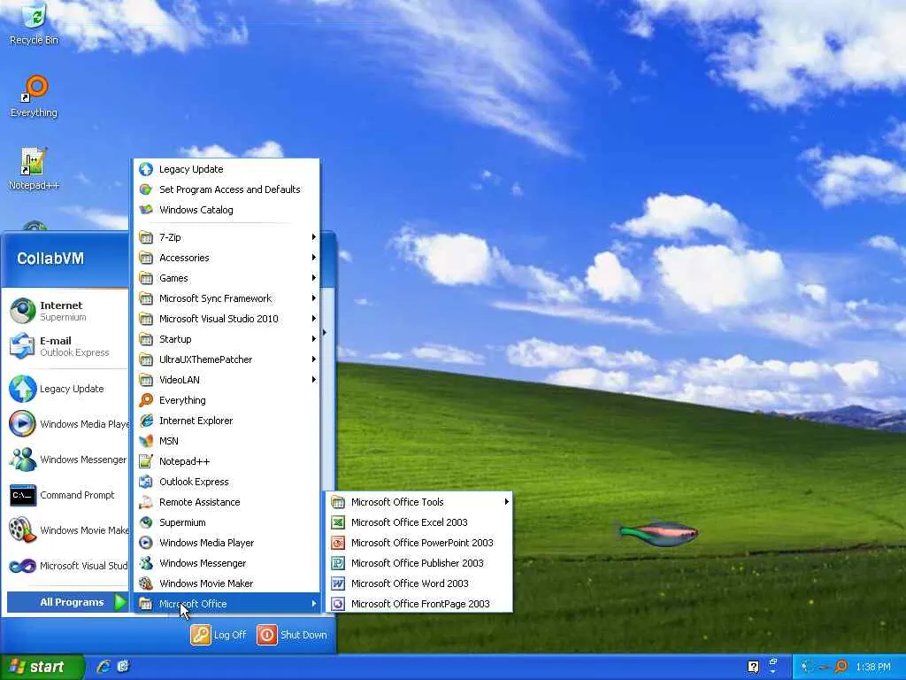Image resolution: width=906 pixels, height=680 pixels.
Task: Select Microsoft Office Excel 2003 entry
Action: click(419, 522)
